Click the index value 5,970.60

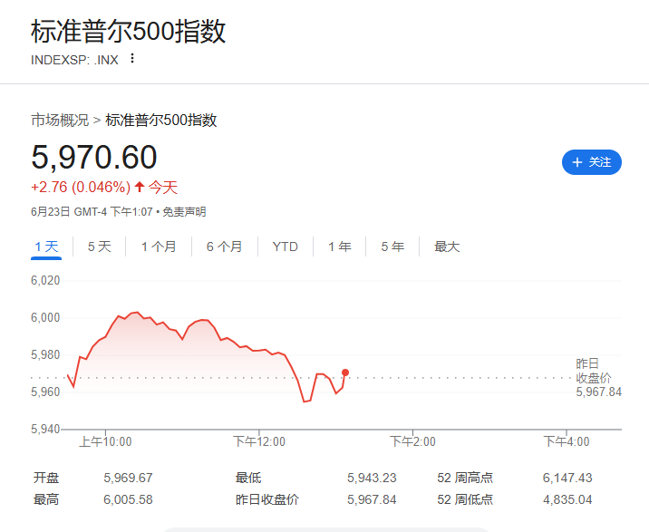click(x=94, y=158)
